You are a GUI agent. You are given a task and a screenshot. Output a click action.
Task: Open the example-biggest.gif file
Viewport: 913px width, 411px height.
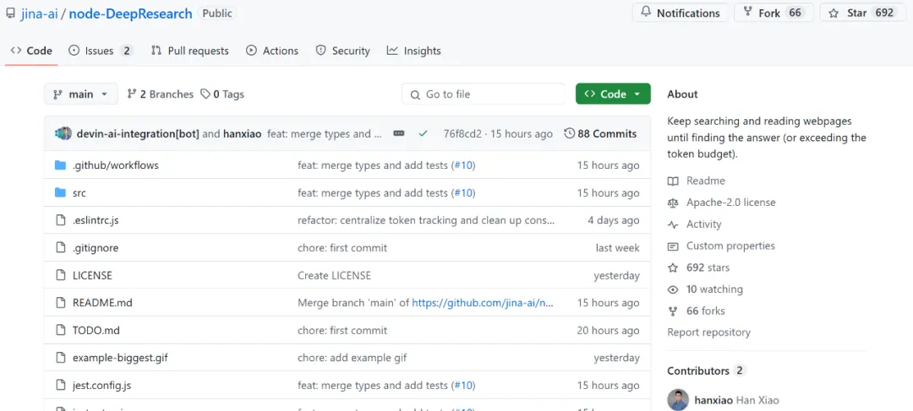[x=120, y=358]
